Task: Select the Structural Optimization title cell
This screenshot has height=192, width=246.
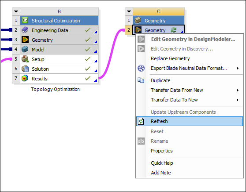Action: coord(60,20)
